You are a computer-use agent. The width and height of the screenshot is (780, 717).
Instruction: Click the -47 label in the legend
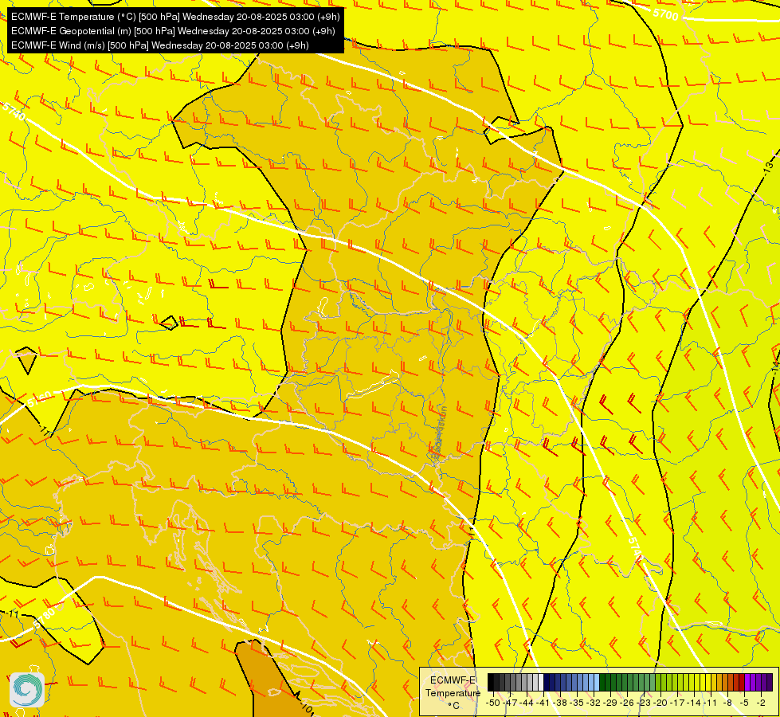[x=510, y=703]
